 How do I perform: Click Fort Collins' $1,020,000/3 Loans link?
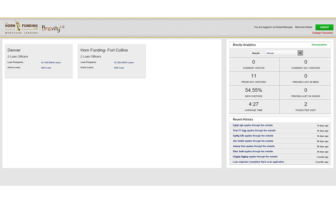click(x=124, y=62)
